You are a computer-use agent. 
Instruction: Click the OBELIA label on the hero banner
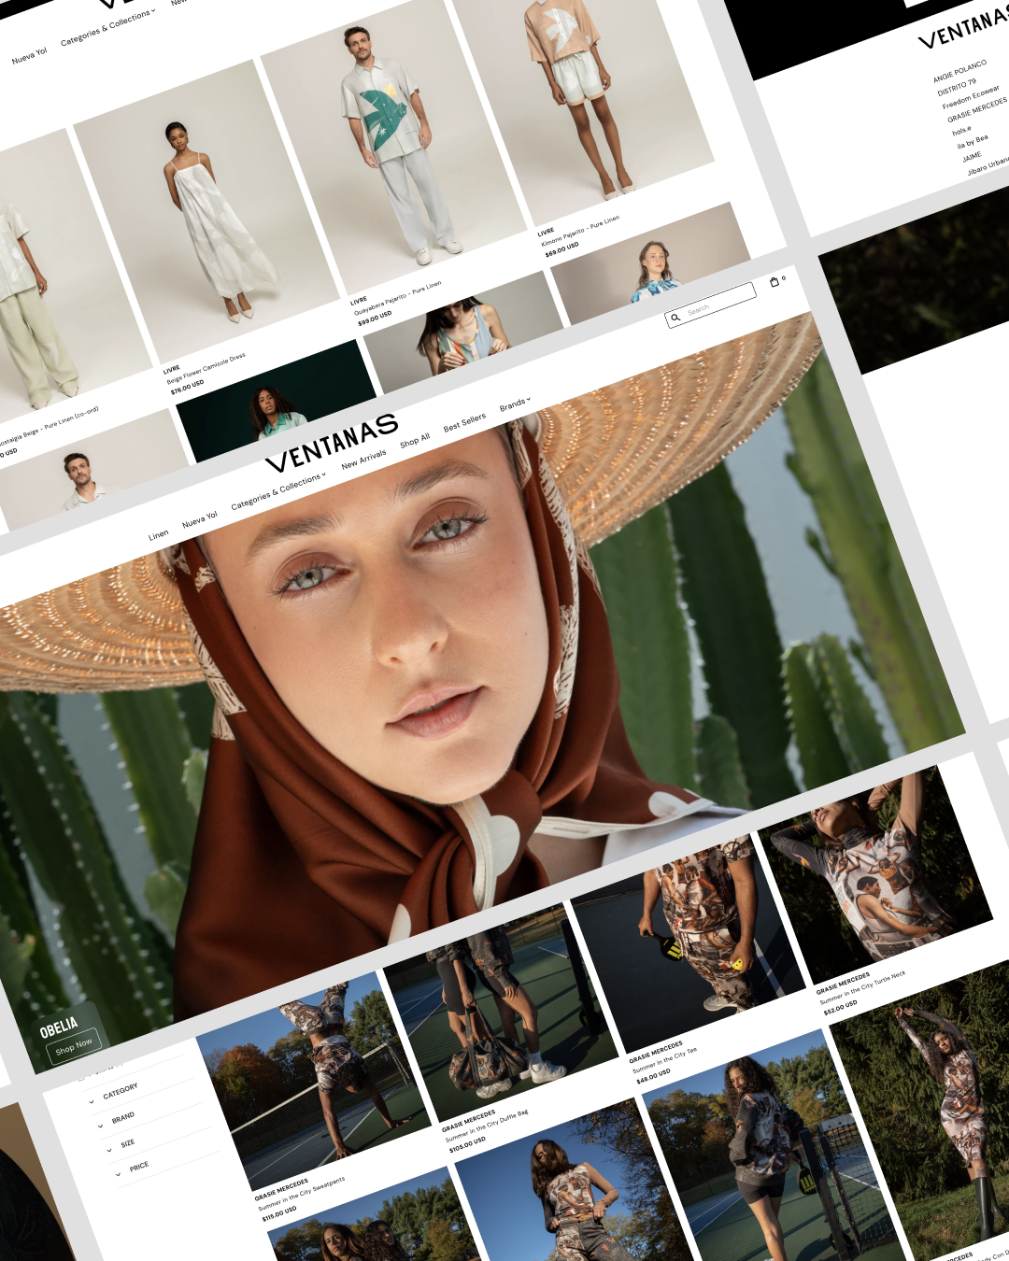(x=59, y=1028)
